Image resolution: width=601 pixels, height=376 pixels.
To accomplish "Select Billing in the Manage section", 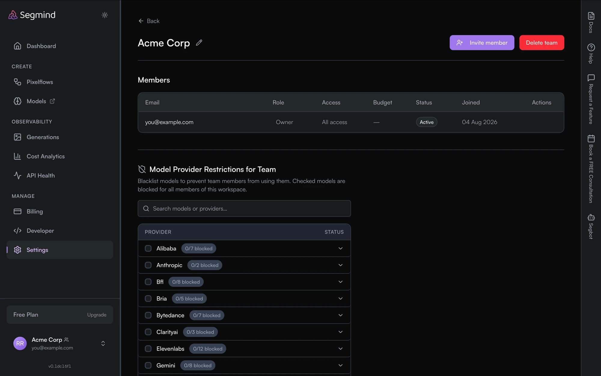I will click(60, 211).
